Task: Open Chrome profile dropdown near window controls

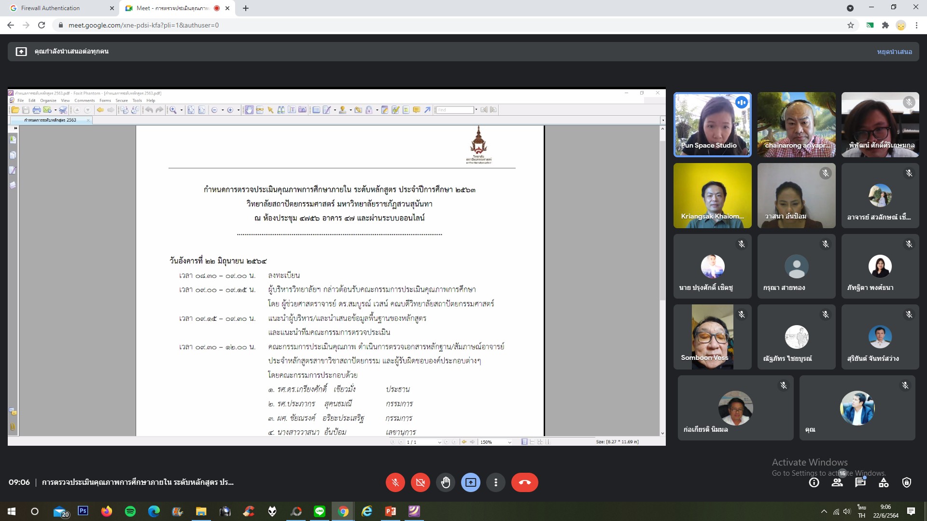Action: [x=850, y=8]
